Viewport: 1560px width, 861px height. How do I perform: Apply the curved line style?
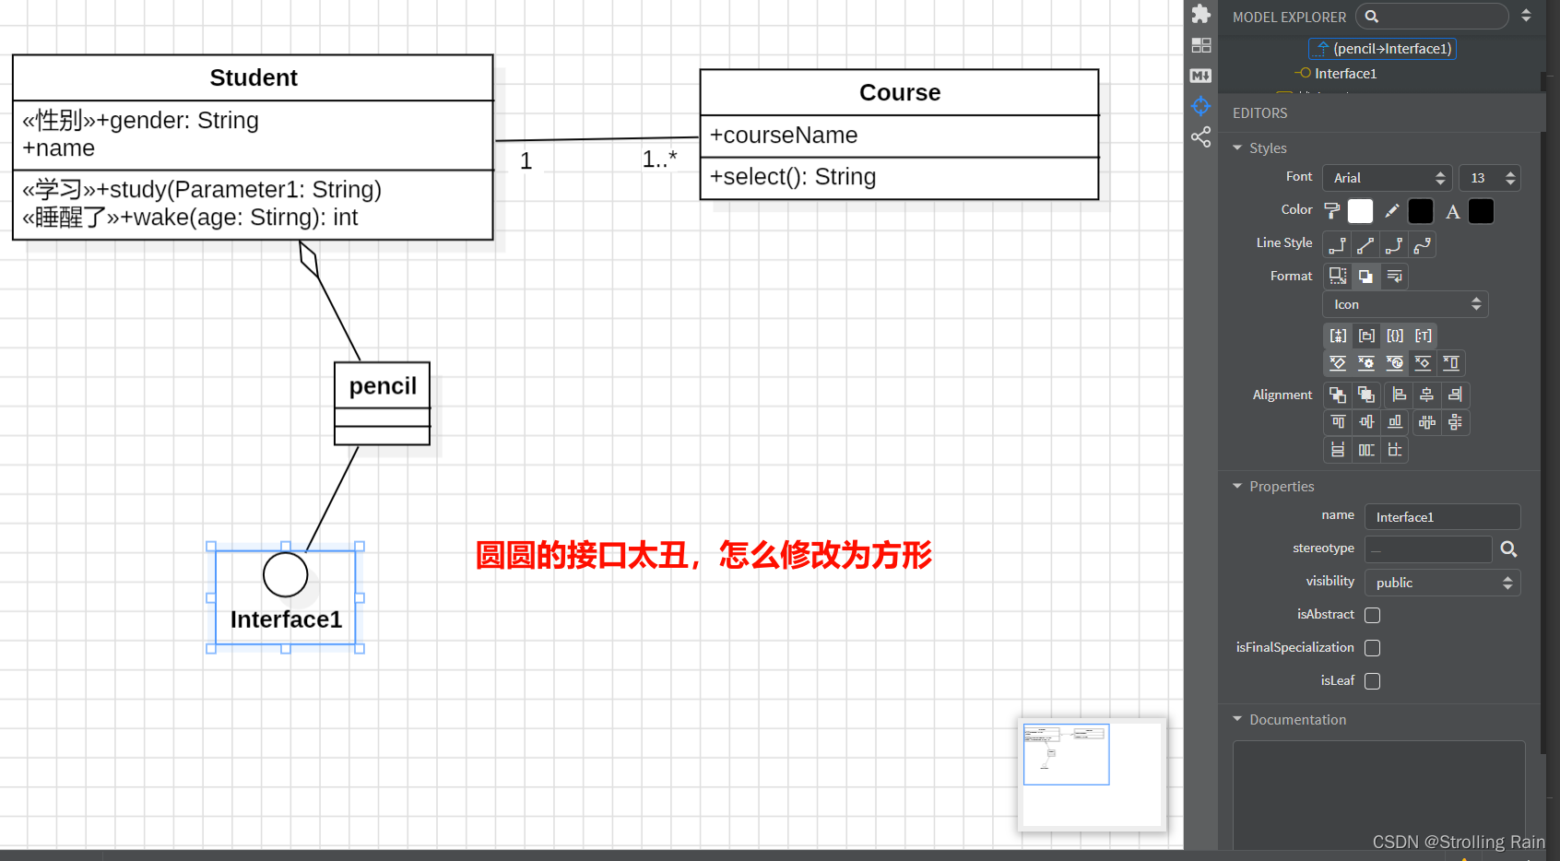(x=1422, y=244)
